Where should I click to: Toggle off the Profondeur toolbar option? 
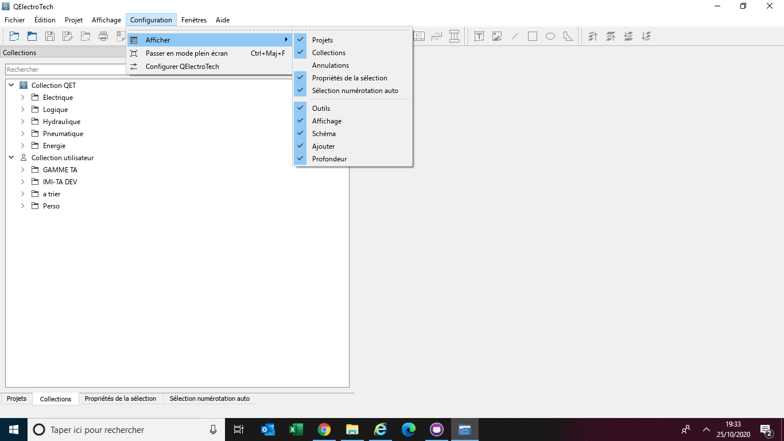(329, 159)
